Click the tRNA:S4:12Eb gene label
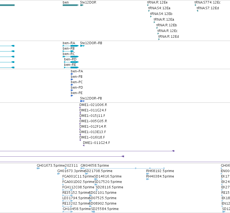 coord(161,14)
